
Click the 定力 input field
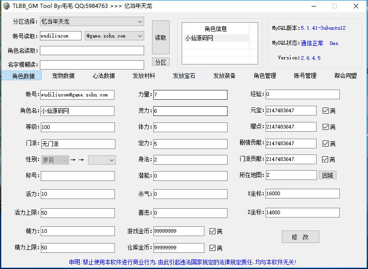(x=190, y=144)
